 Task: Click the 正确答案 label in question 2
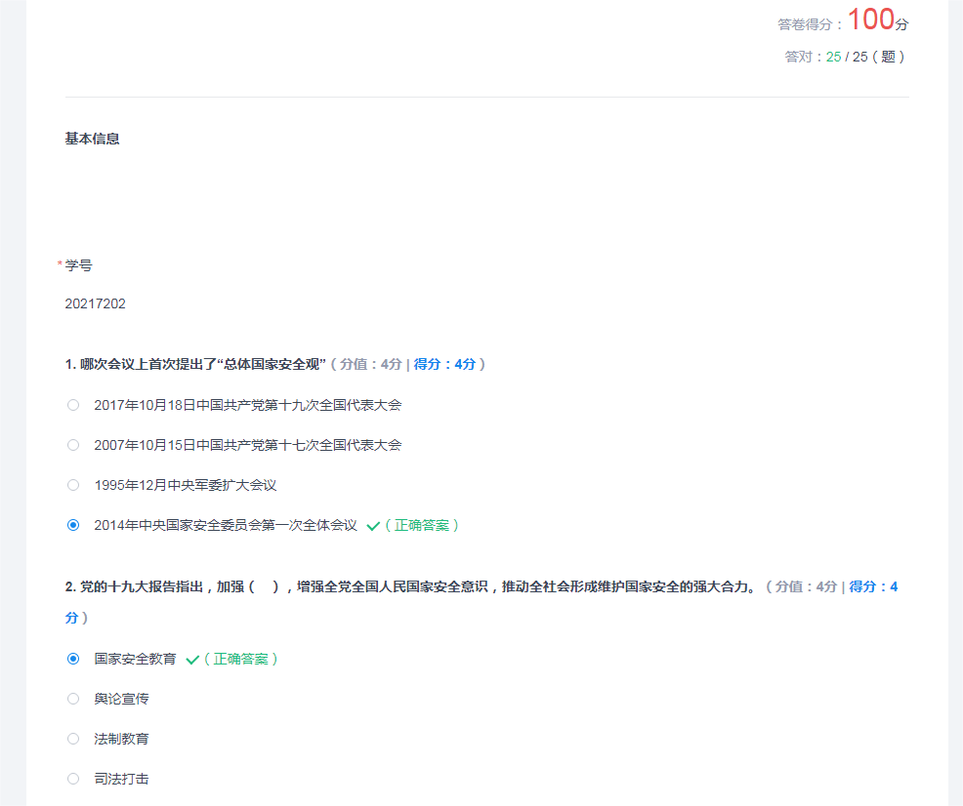[x=241, y=659]
